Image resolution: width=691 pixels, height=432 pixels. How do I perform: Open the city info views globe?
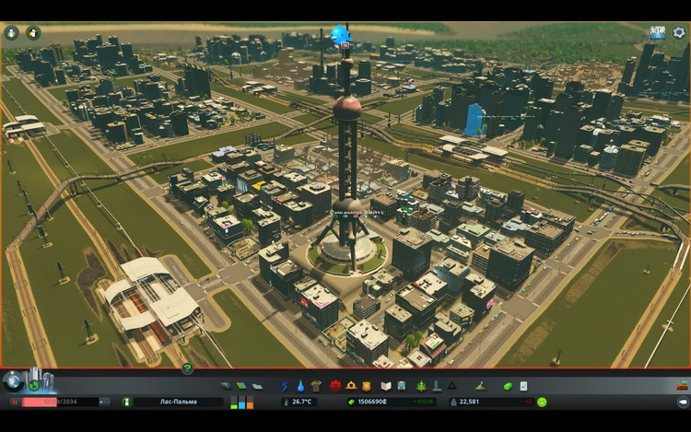[x=14, y=380]
